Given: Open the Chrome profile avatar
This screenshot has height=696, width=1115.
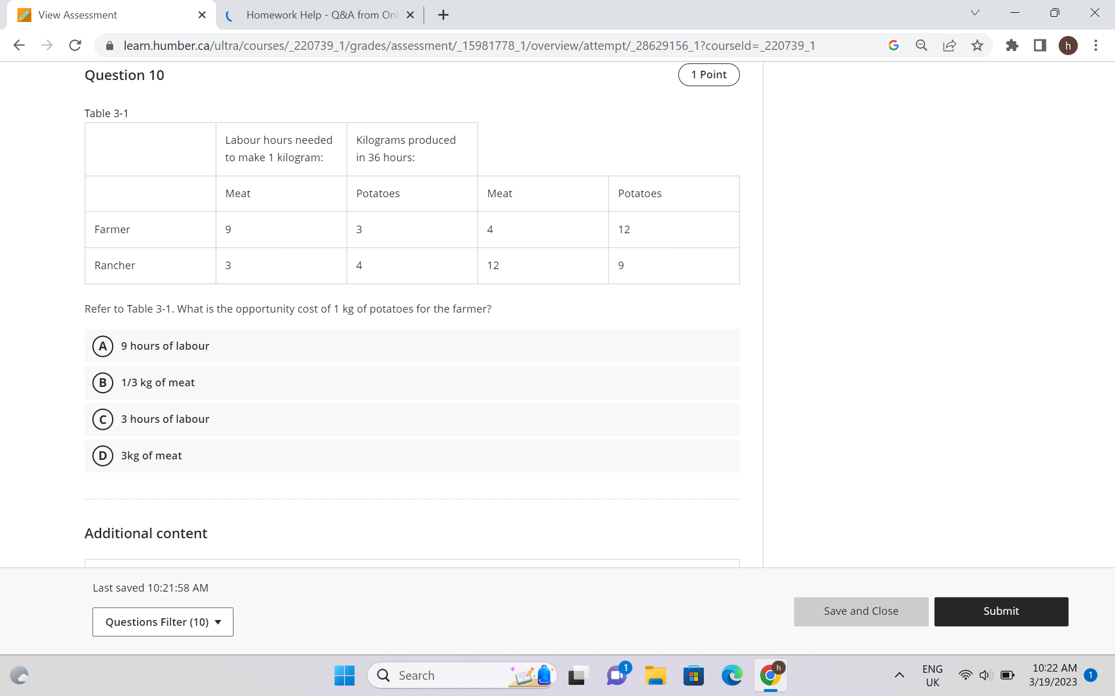Looking at the screenshot, I should click(x=1069, y=45).
